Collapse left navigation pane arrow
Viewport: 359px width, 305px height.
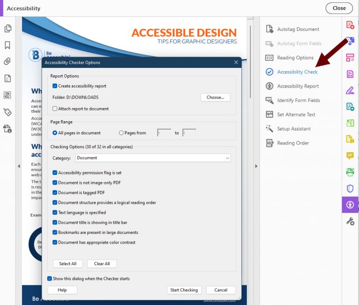coord(19,166)
